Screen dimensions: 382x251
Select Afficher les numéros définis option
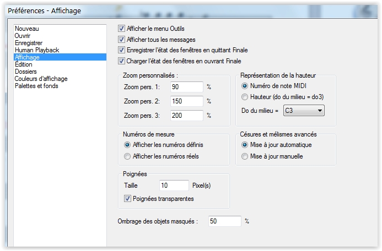[x=128, y=145]
